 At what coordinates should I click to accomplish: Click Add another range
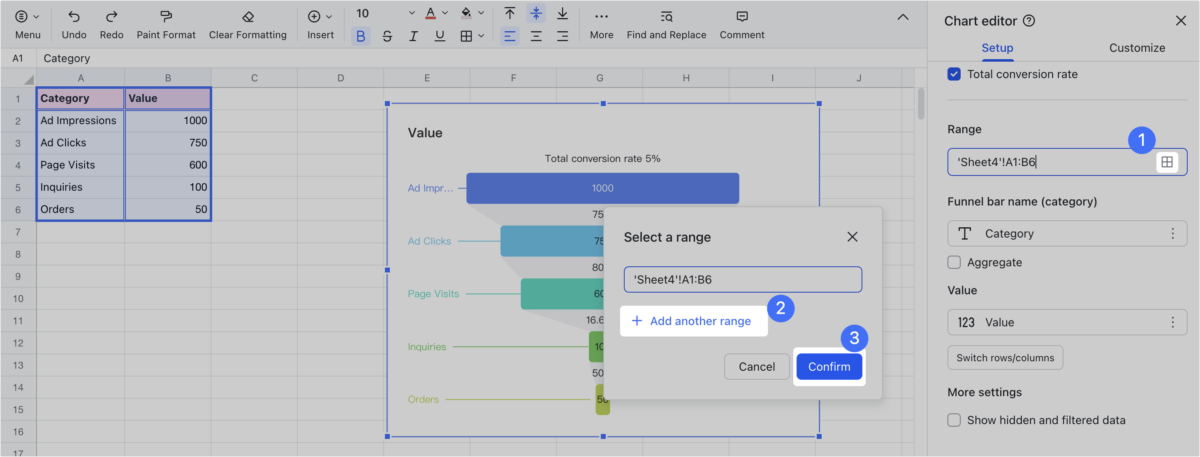[693, 321]
